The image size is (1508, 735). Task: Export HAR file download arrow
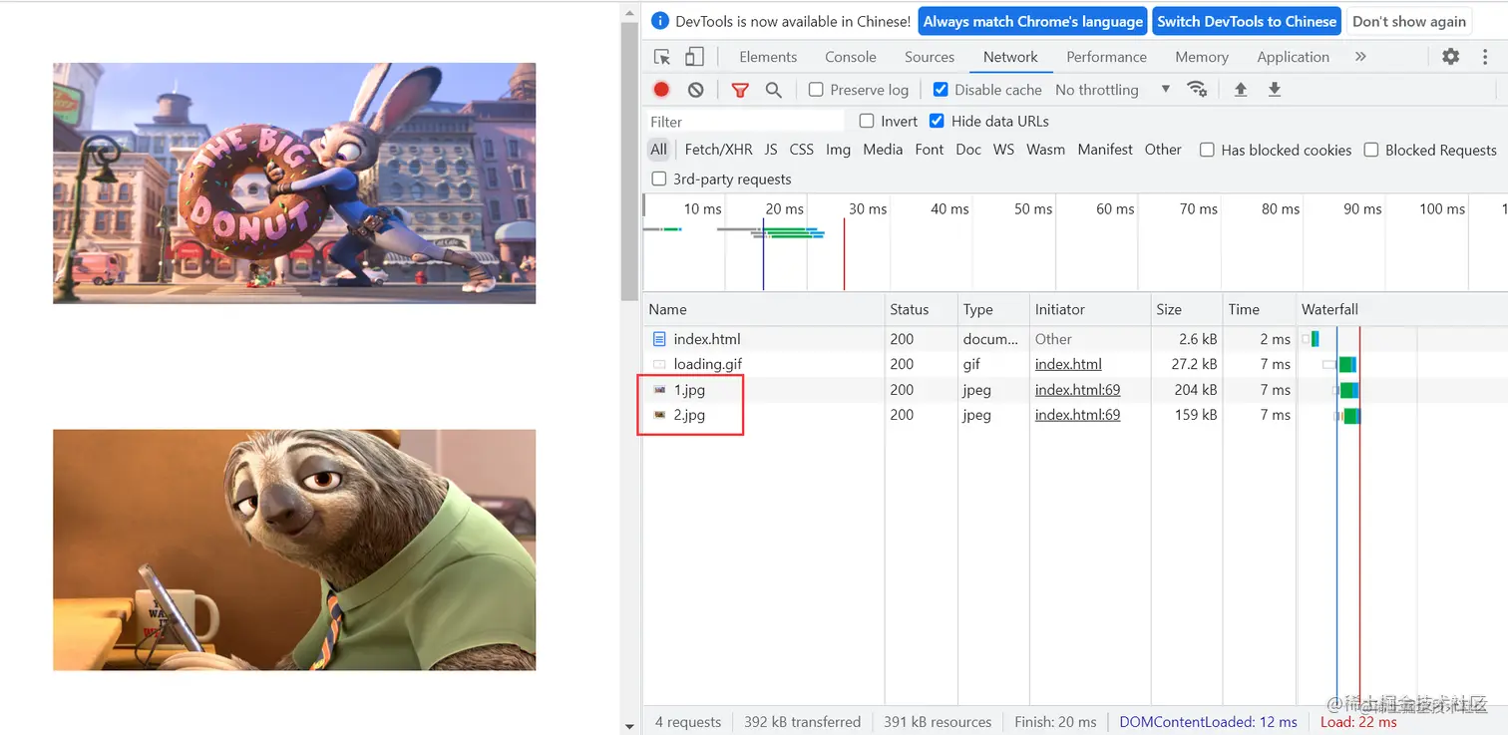pos(1275,90)
